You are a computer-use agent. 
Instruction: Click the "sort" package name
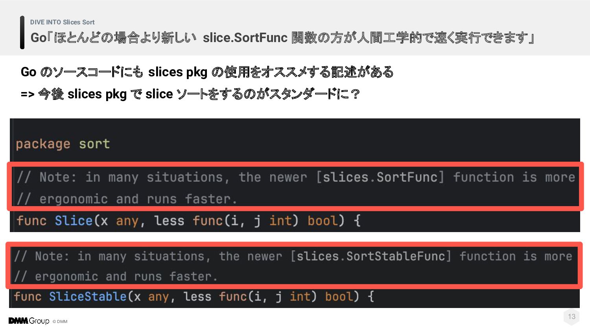coord(94,144)
